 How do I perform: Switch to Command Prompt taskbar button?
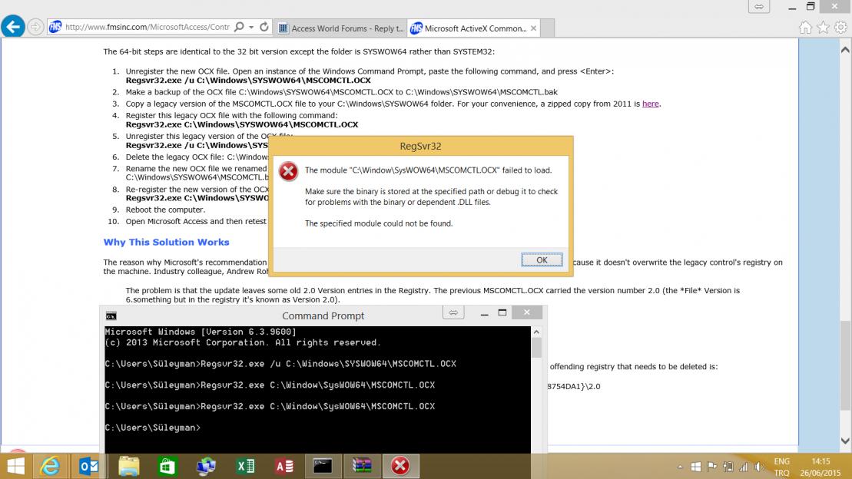point(323,466)
